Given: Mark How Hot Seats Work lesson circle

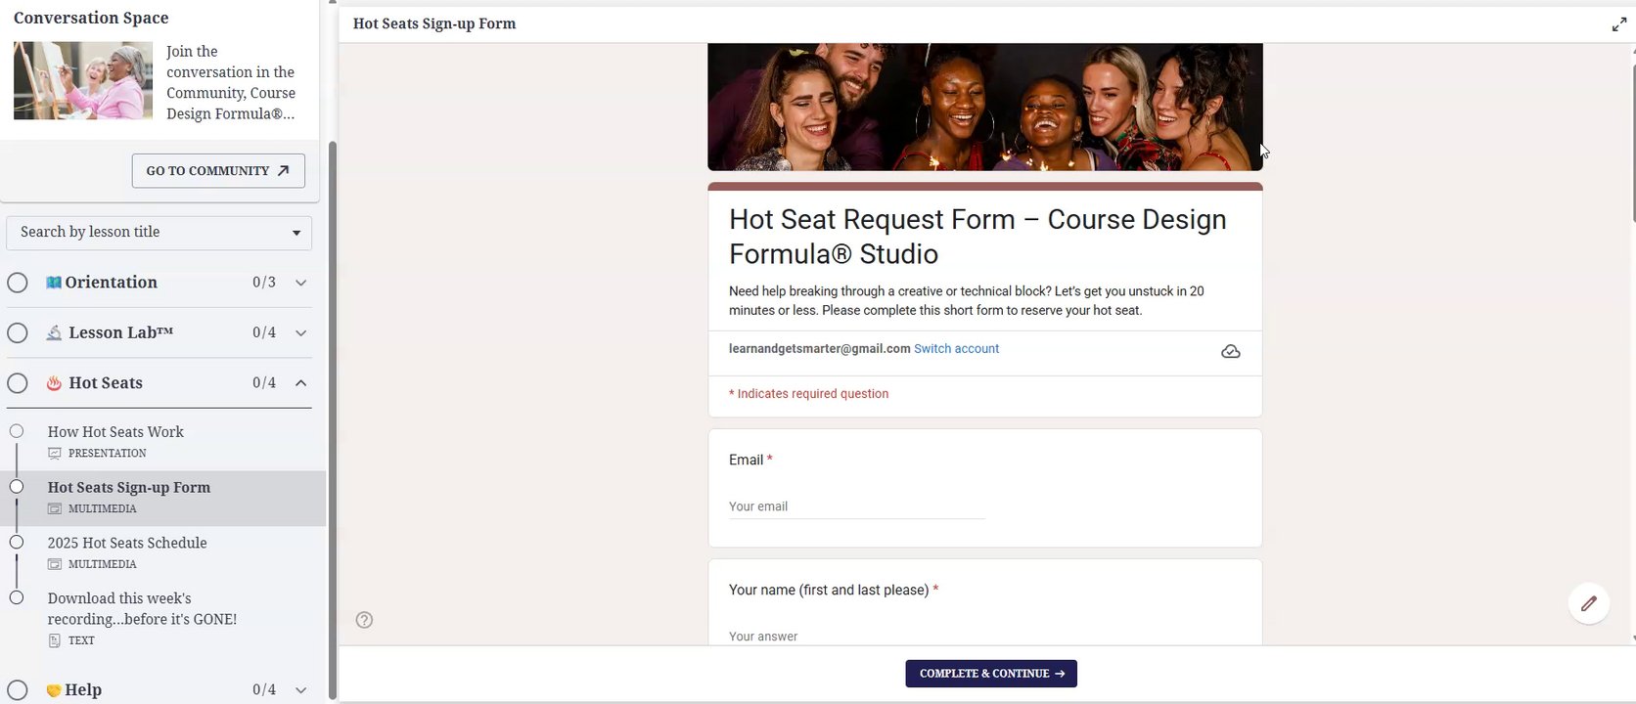Looking at the screenshot, I should pyautogui.click(x=17, y=431).
